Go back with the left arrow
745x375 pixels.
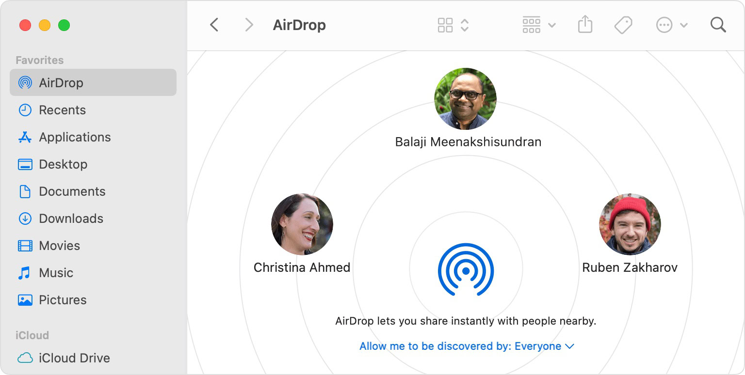tap(214, 25)
